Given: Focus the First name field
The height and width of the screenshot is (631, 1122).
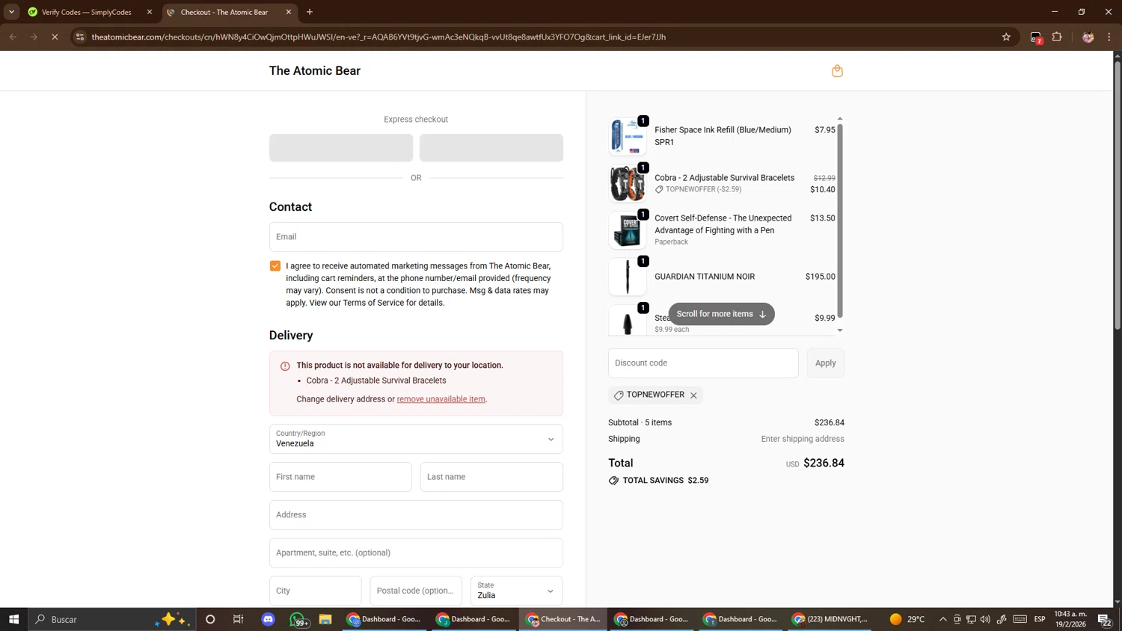Looking at the screenshot, I should (x=340, y=477).
